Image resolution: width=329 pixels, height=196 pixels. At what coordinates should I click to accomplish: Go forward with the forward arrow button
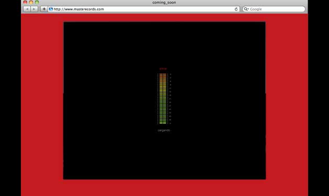point(34,9)
